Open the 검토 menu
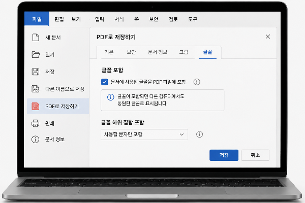 click(173, 19)
